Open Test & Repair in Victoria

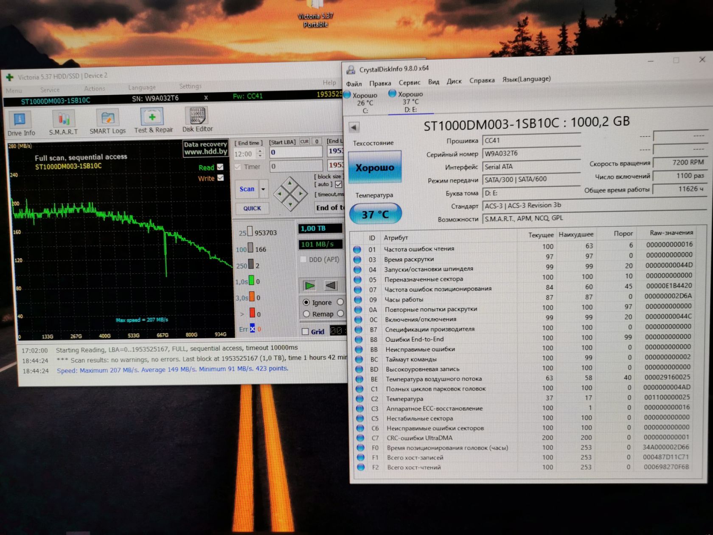[x=153, y=121]
